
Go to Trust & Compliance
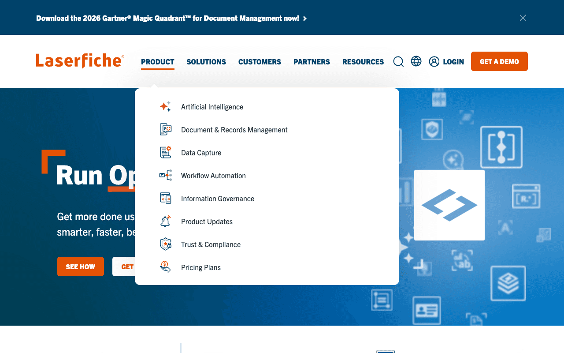(x=211, y=244)
